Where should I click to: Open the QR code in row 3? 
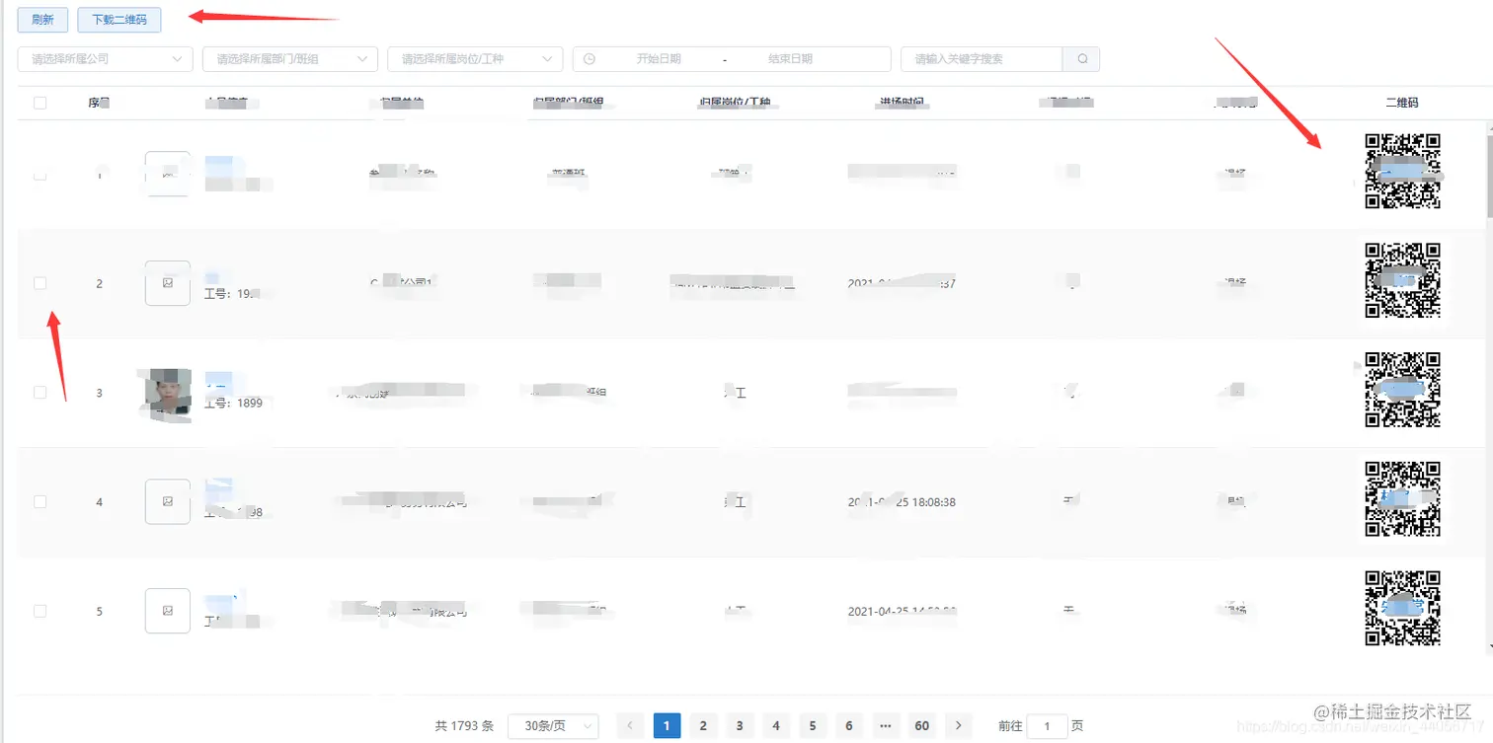[1402, 390]
